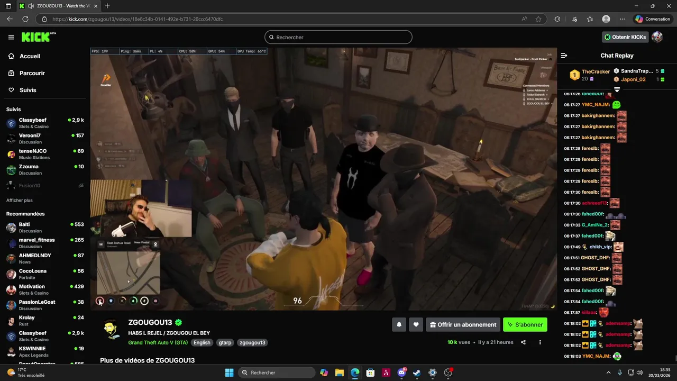Open Zzouma channel in the sidebar
677x381 pixels.
45,169
